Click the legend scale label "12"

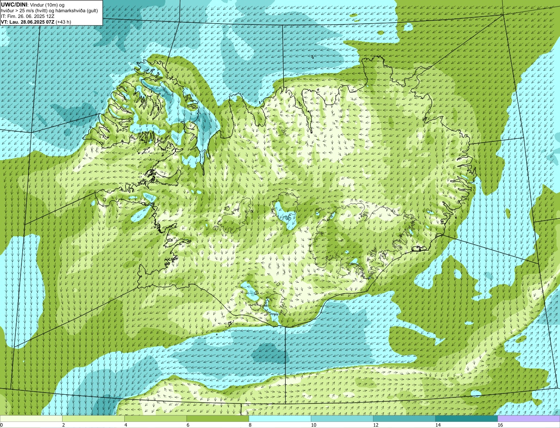coord(376,425)
